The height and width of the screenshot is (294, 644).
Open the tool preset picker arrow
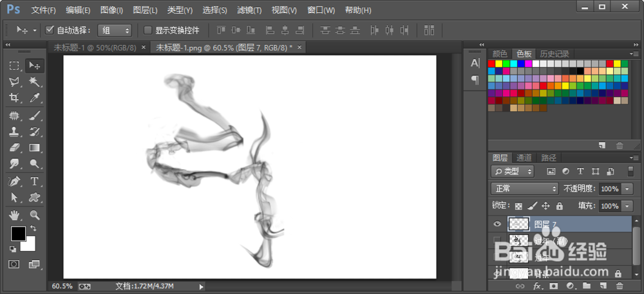click(35, 30)
